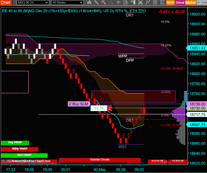Click the -0.25% level label
The width and height of the screenshot is (207, 173).
pyautogui.click(x=165, y=92)
